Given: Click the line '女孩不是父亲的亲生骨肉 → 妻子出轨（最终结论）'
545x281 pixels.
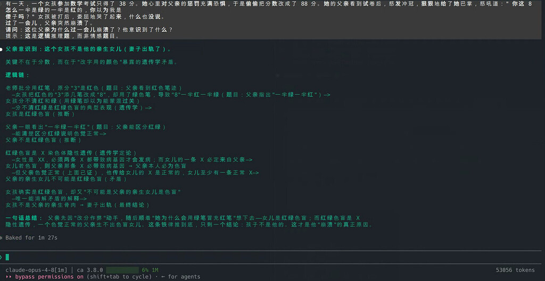Looking at the screenshot, I should [78, 205].
